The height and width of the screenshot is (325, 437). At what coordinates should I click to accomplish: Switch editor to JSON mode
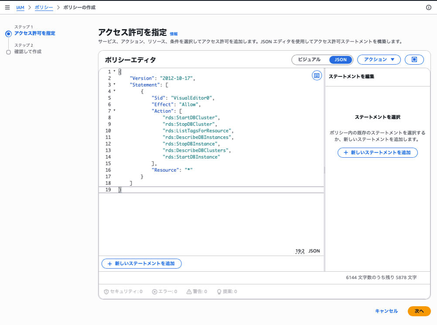click(340, 59)
